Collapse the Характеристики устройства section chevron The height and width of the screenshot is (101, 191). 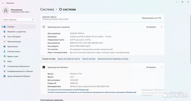[162, 27]
